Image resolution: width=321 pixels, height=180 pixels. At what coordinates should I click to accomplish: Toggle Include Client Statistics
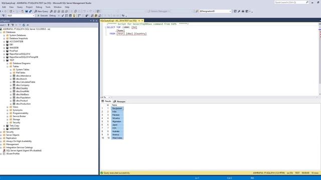(x=87, y=15)
